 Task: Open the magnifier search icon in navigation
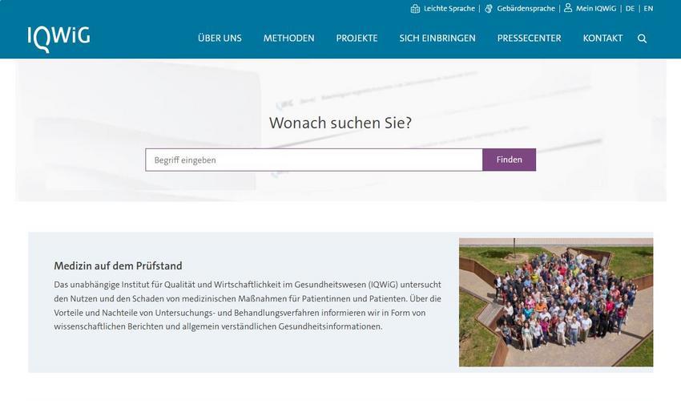click(x=642, y=38)
